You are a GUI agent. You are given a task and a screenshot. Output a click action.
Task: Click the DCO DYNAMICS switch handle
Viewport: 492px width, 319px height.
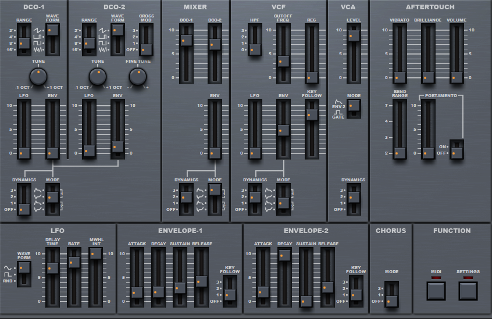(24, 209)
